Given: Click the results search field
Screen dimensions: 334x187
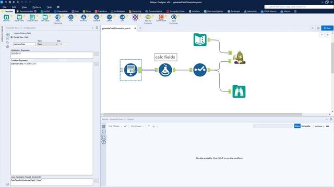Looking at the screenshot, I should pos(273,126).
